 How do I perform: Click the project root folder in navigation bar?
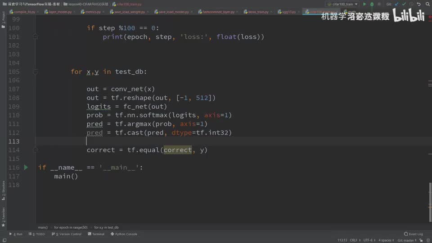[x=31, y=4]
